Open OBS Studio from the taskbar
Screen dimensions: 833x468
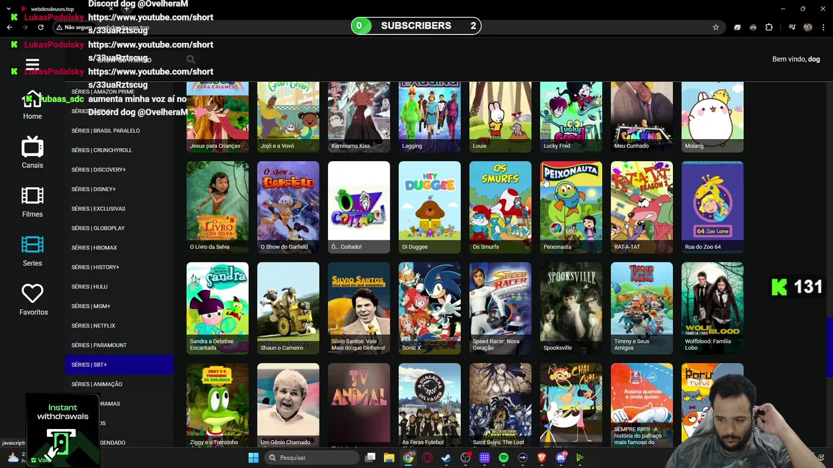coord(465,458)
